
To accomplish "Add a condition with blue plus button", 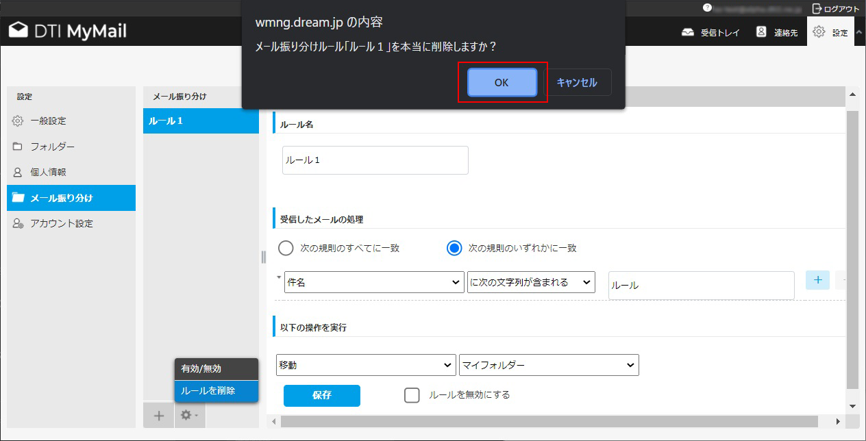I will click(x=817, y=279).
